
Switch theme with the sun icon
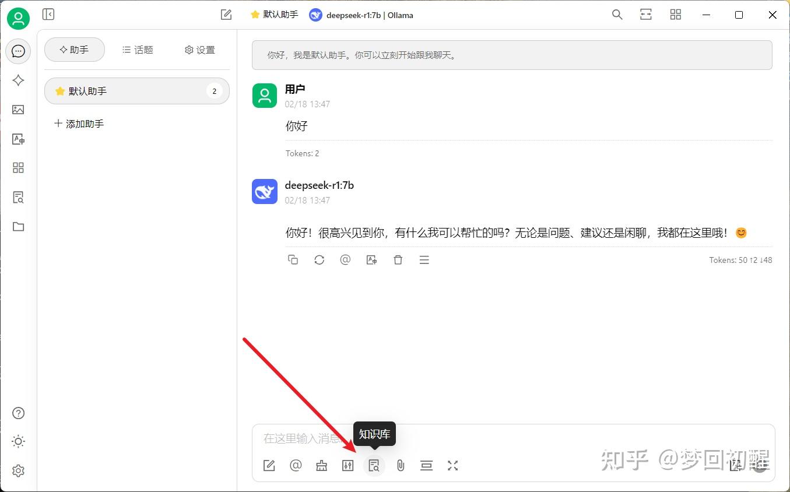18,441
